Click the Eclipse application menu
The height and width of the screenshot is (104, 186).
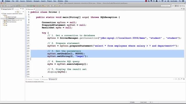(x=8, y=1)
